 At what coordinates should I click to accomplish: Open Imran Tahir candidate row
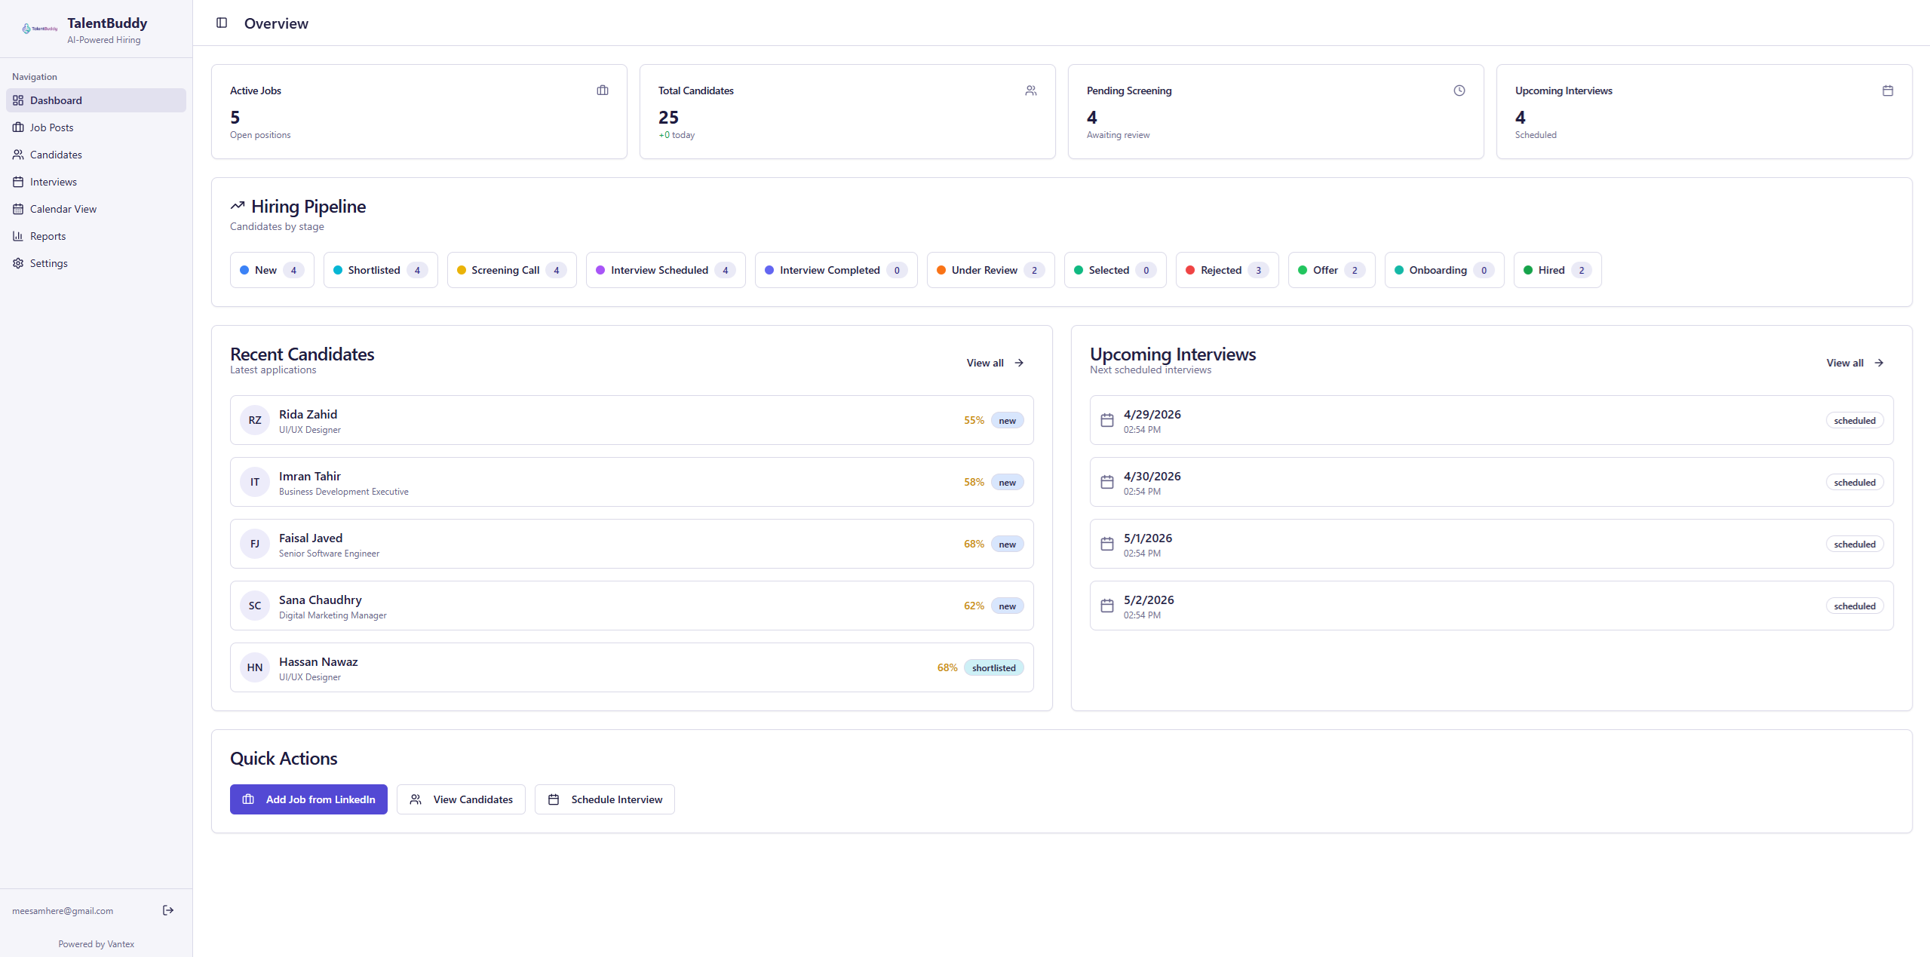click(632, 482)
